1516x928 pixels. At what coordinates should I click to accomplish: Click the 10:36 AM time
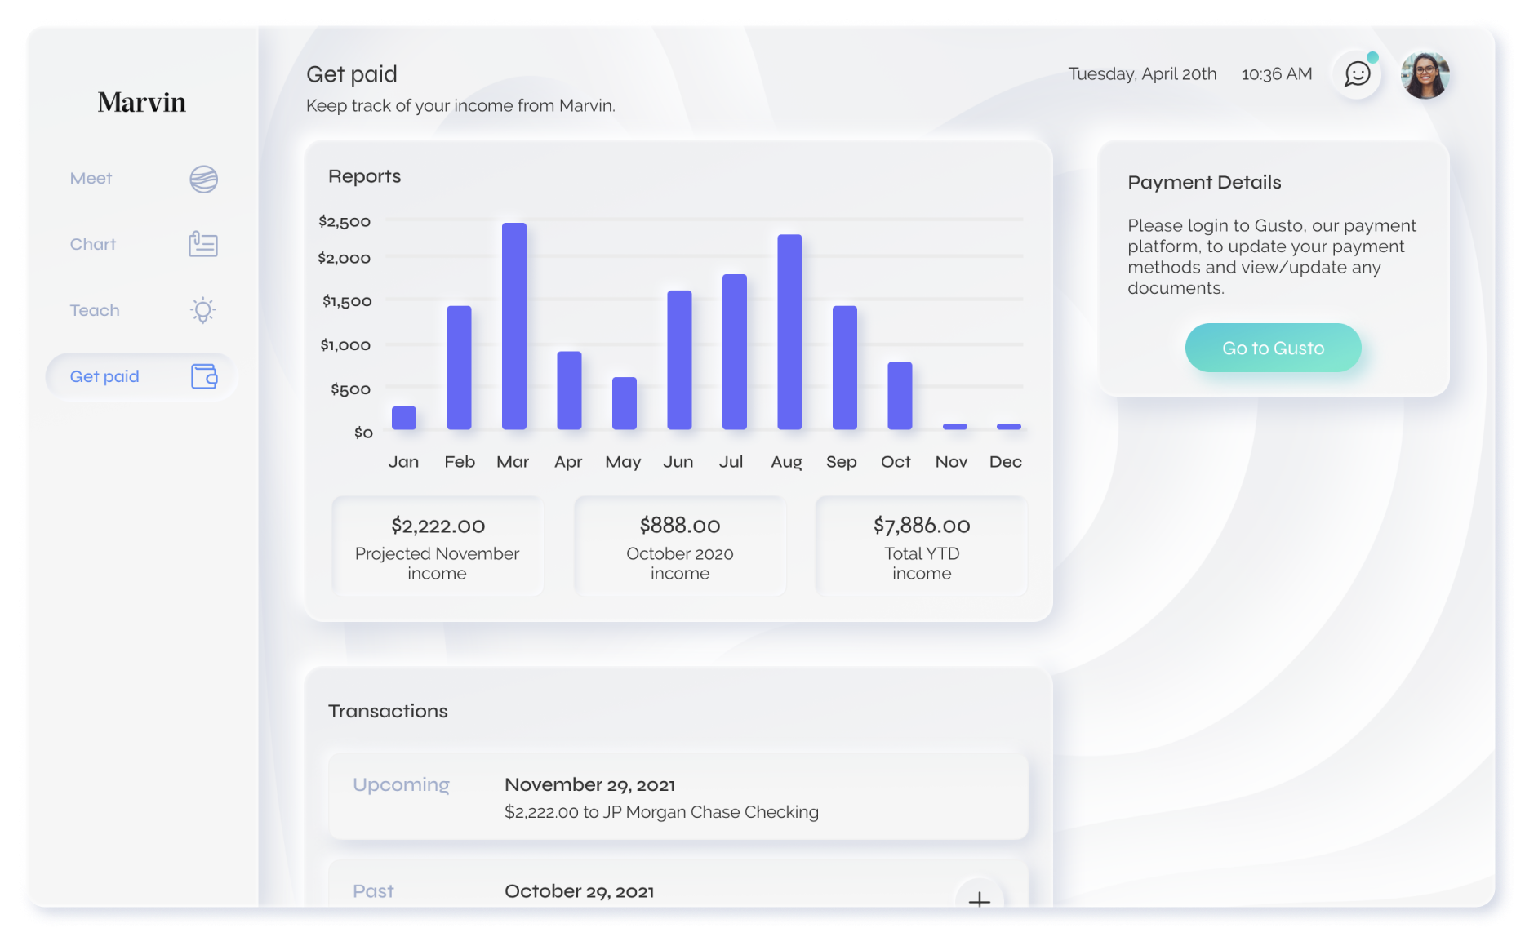click(x=1277, y=74)
